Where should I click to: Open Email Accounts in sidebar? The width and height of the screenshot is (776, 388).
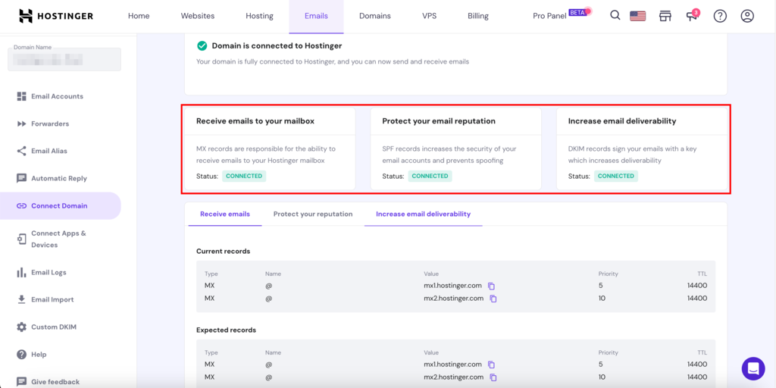[57, 96]
